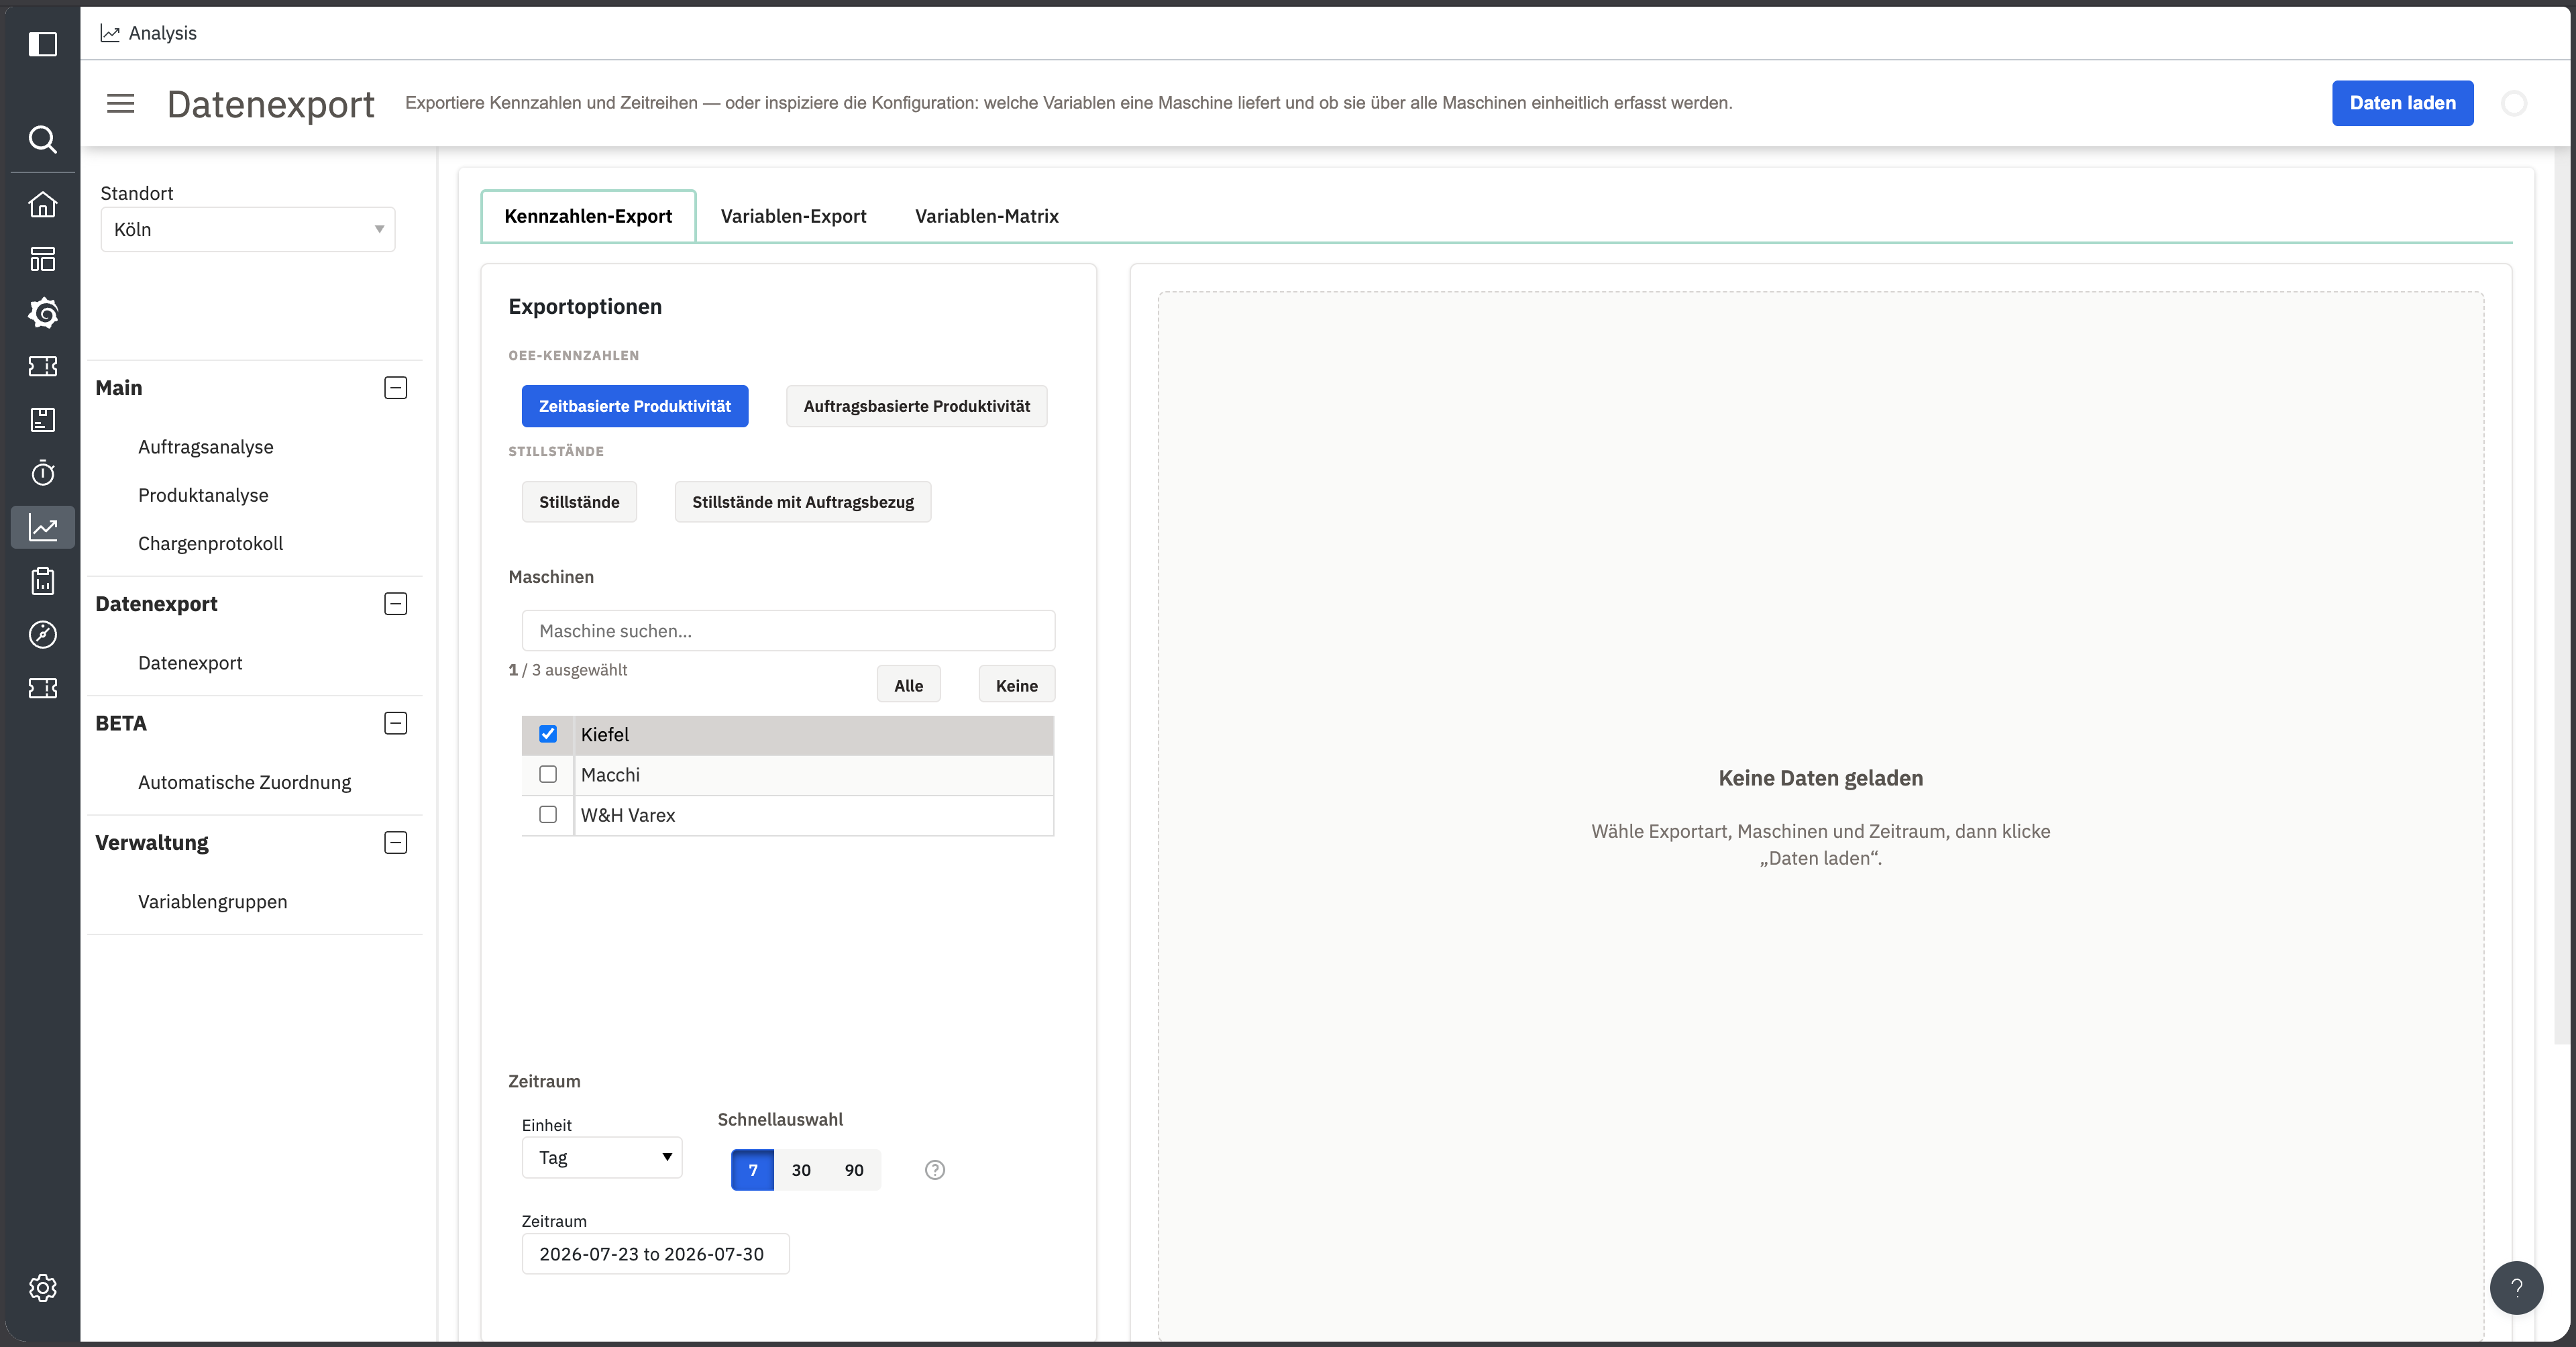The height and width of the screenshot is (1347, 2576).
Task: Collapse the Main section
Action: [x=396, y=388]
